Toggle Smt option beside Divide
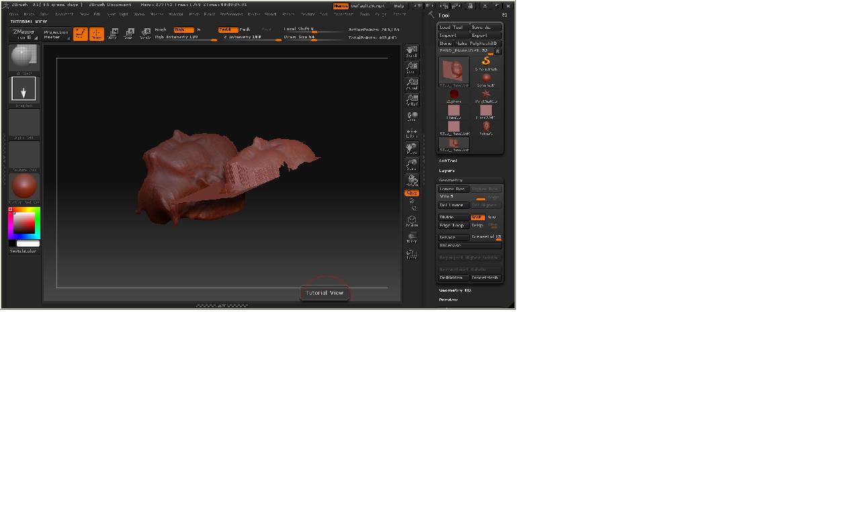This screenshot has height=516, width=860. tap(478, 217)
